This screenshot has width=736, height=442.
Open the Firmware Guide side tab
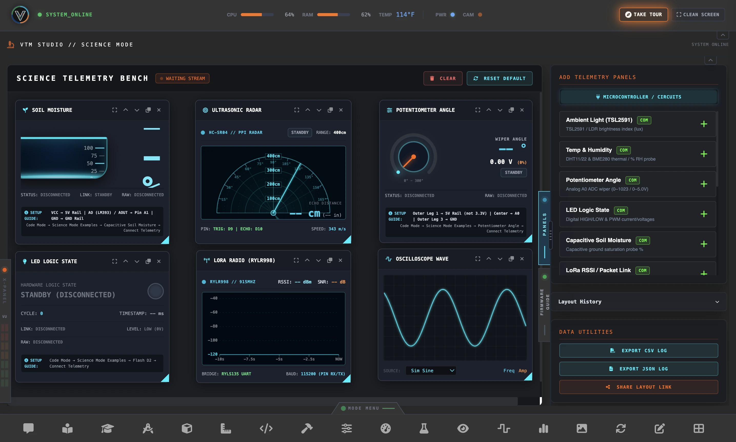[x=544, y=305]
